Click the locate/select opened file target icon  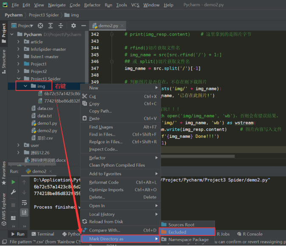40,26
